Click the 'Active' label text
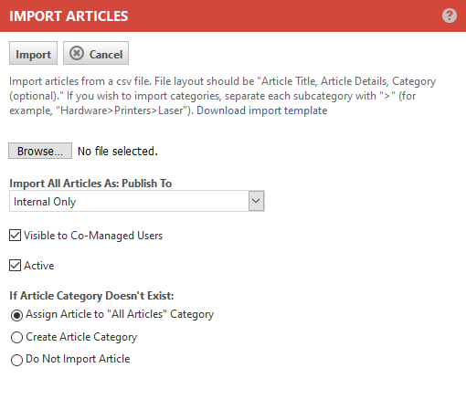This screenshot has width=466, height=410. (39, 266)
